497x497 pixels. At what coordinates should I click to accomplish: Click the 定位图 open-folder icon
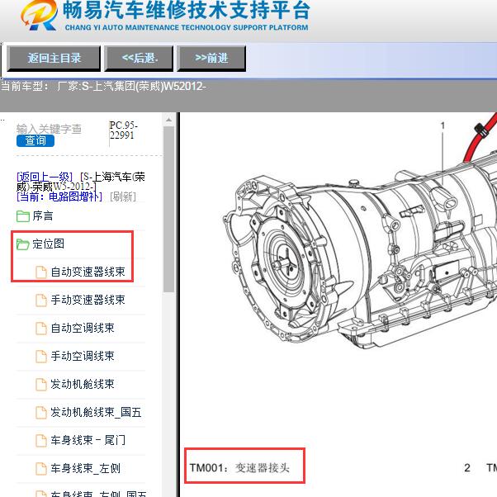coord(23,244)
